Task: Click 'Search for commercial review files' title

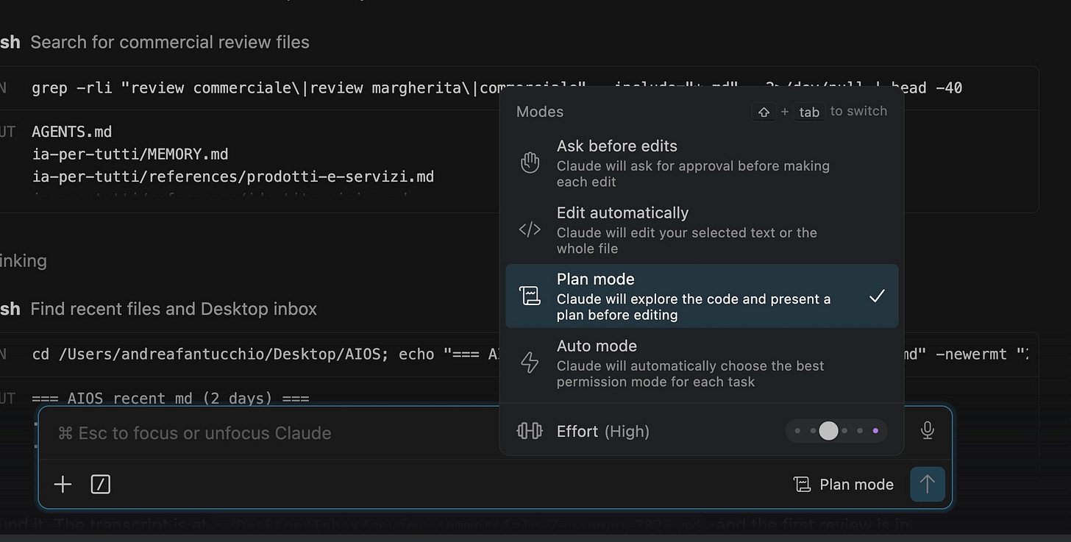Action: 170,42
